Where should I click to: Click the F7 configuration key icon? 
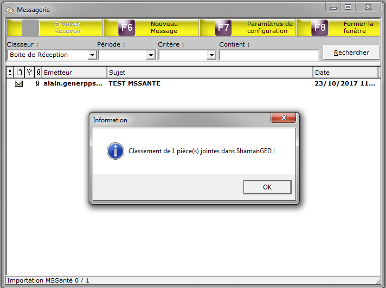[x=223, y=28]
